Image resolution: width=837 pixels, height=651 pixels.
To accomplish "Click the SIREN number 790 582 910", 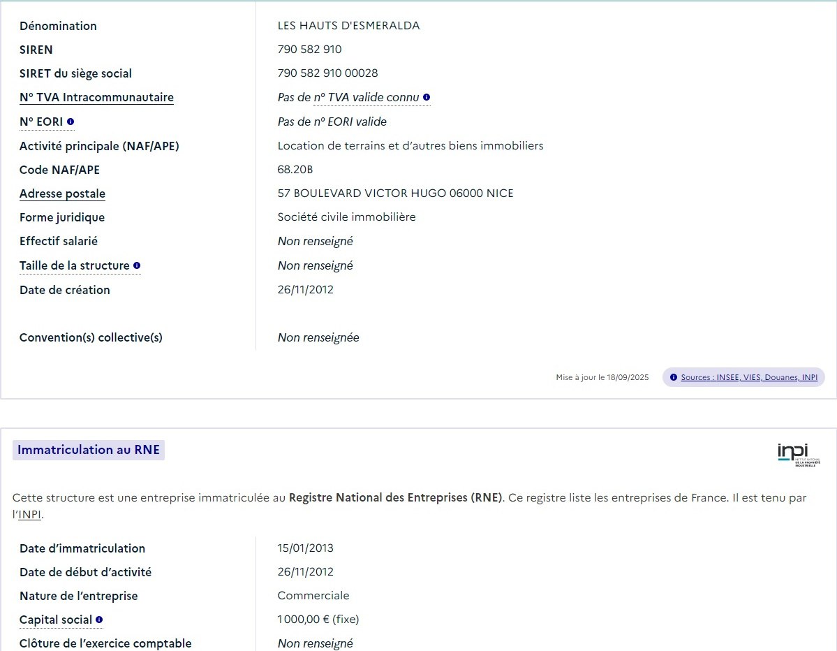I will click(309, 50).
